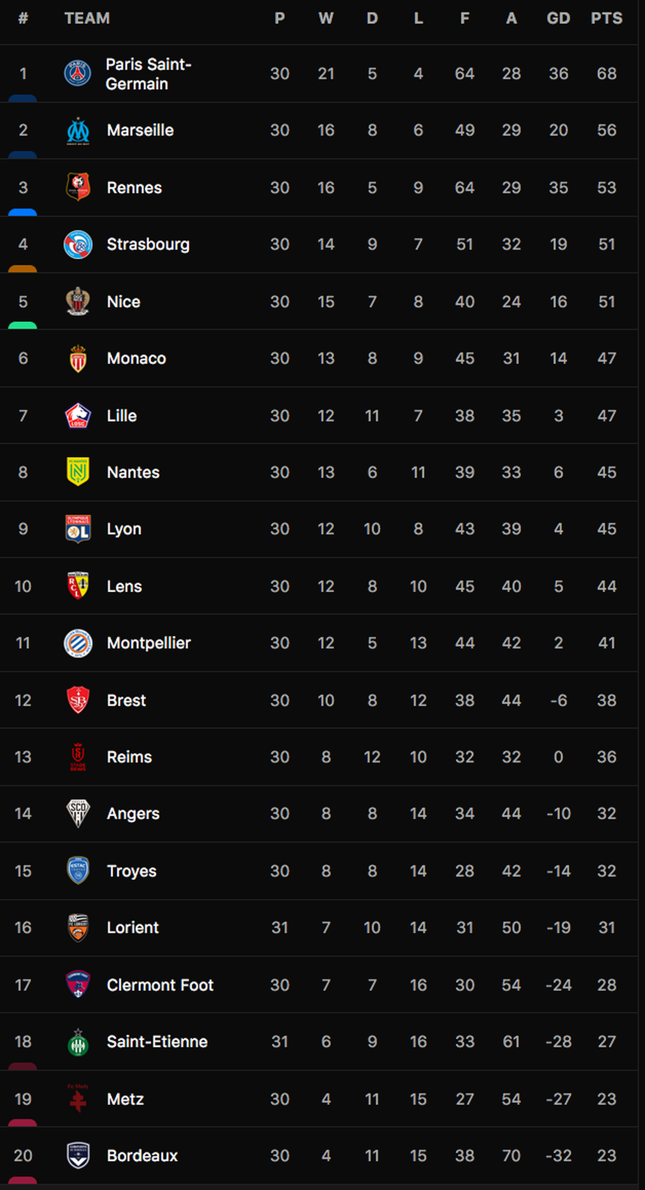Click the green marker under position 5
Image resolution: width=645 pixels, height=1190 pixels.
[23, 325]
